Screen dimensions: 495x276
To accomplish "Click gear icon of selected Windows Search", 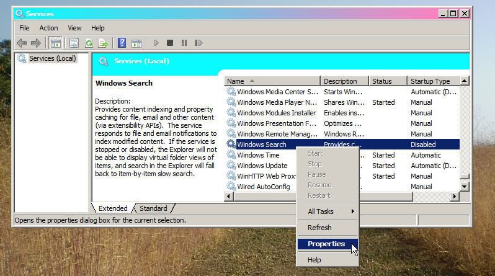I will pyautogui.click(x=231, y=144).
